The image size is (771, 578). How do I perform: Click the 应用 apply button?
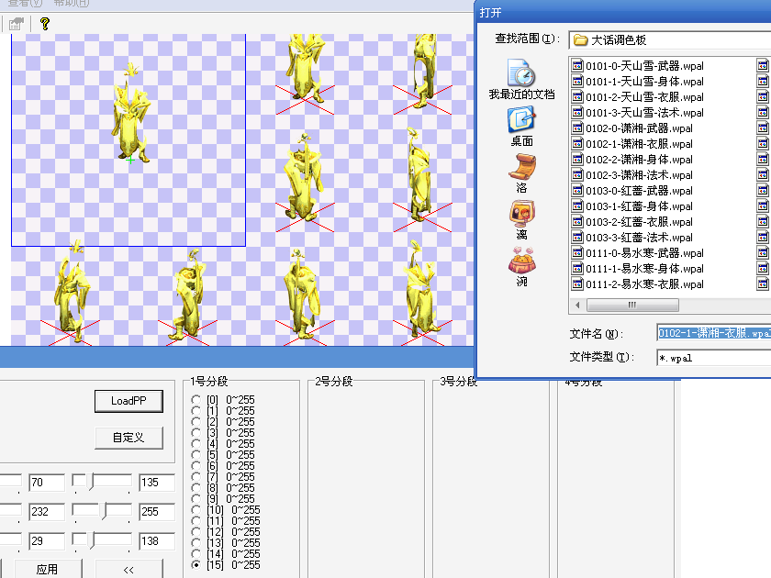(x=47, y=569)
